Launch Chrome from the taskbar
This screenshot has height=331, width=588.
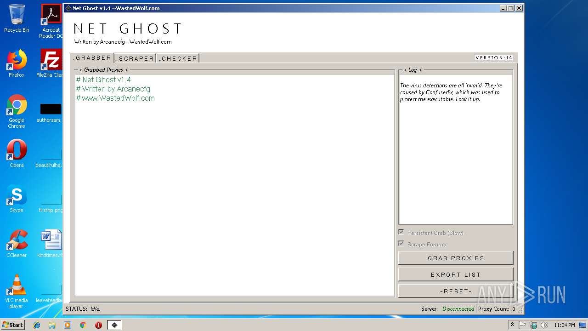83,325
